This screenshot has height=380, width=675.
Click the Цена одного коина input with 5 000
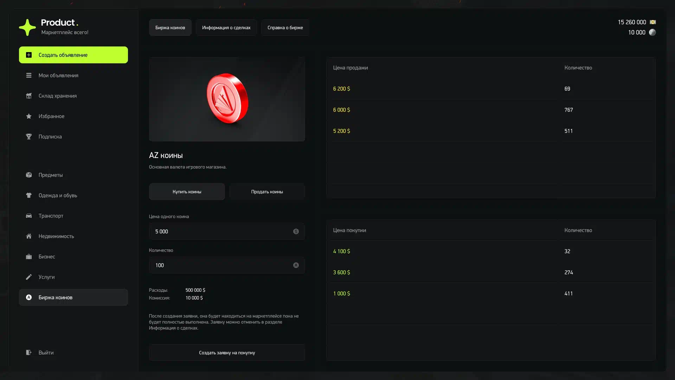click(227, 232)
